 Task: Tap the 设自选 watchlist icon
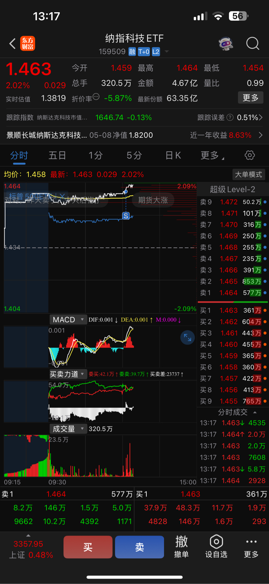pos(216,546)
